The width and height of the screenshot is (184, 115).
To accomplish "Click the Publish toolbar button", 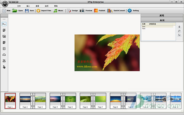I will pyautogui.click(x=99, y=10).
